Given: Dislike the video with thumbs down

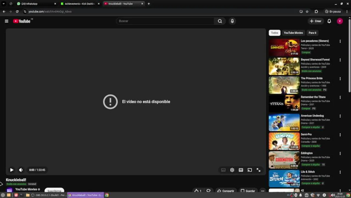Looking at the screenshot, I should point(208,191).
